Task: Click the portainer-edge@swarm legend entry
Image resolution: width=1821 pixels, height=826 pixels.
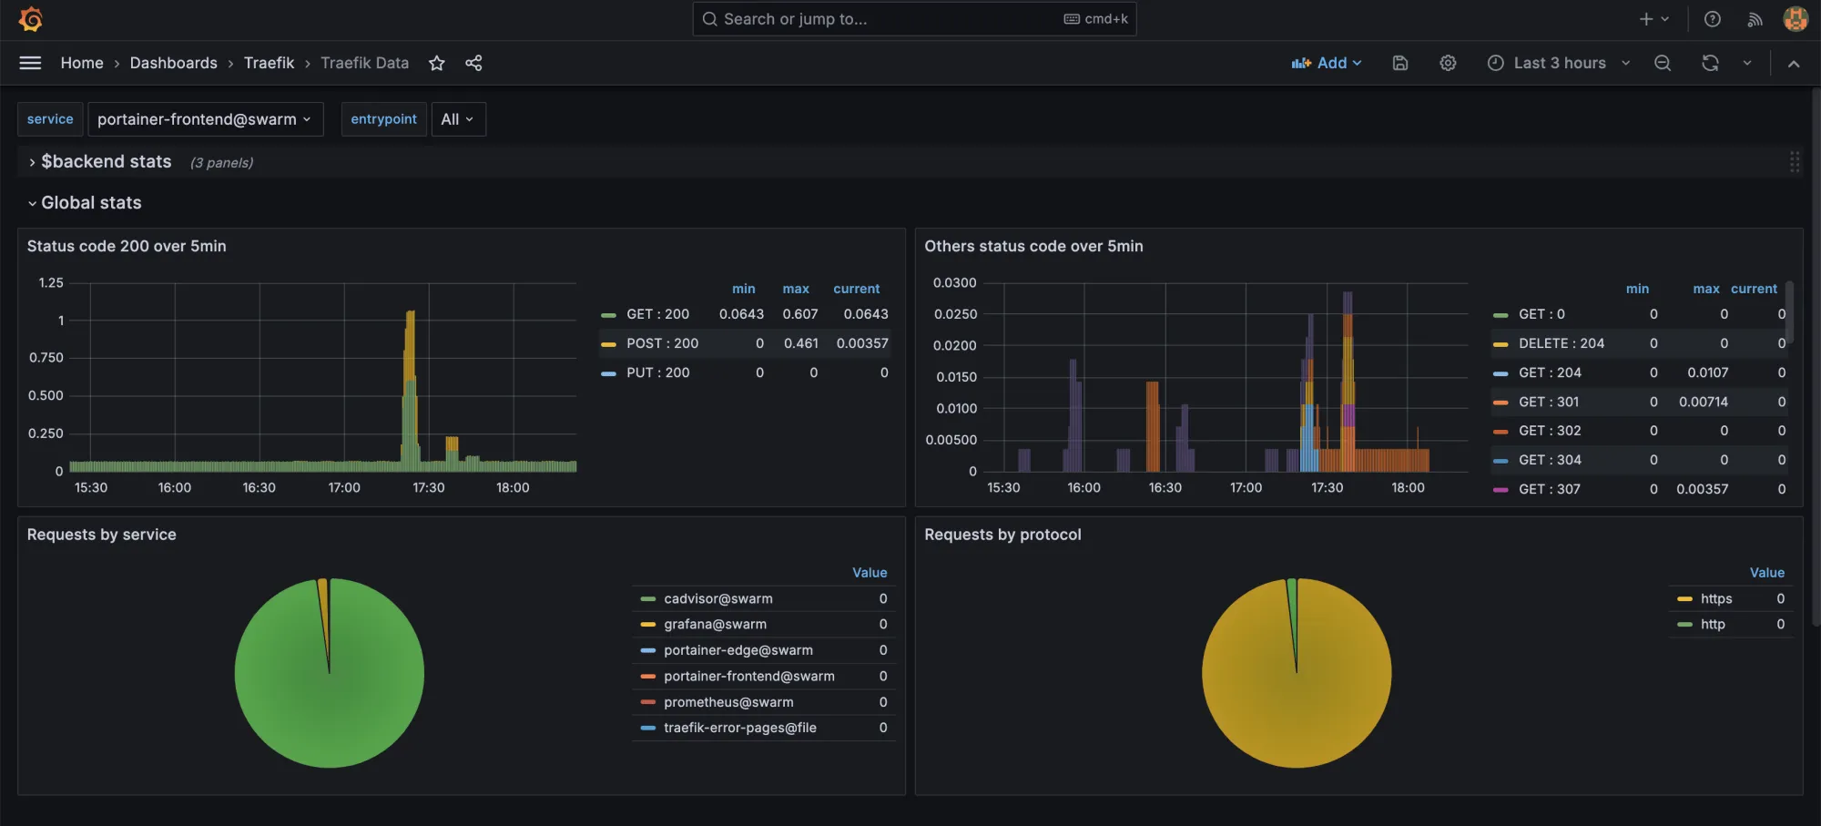Action: (x=738, y=650)
